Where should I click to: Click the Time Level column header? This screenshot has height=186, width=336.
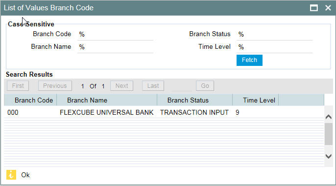click(x=256, y=100)
